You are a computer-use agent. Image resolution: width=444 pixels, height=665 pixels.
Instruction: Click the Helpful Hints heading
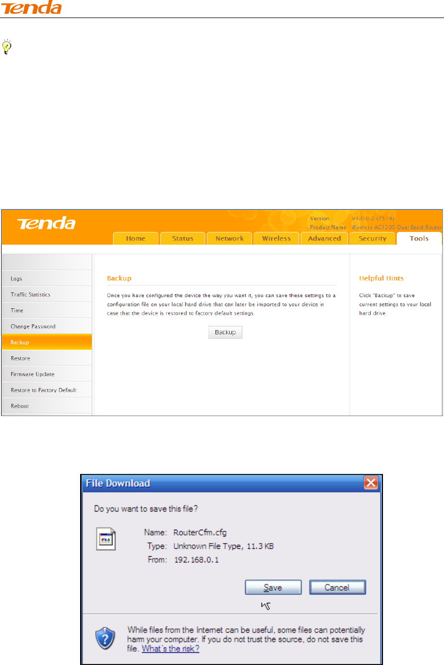381,278
